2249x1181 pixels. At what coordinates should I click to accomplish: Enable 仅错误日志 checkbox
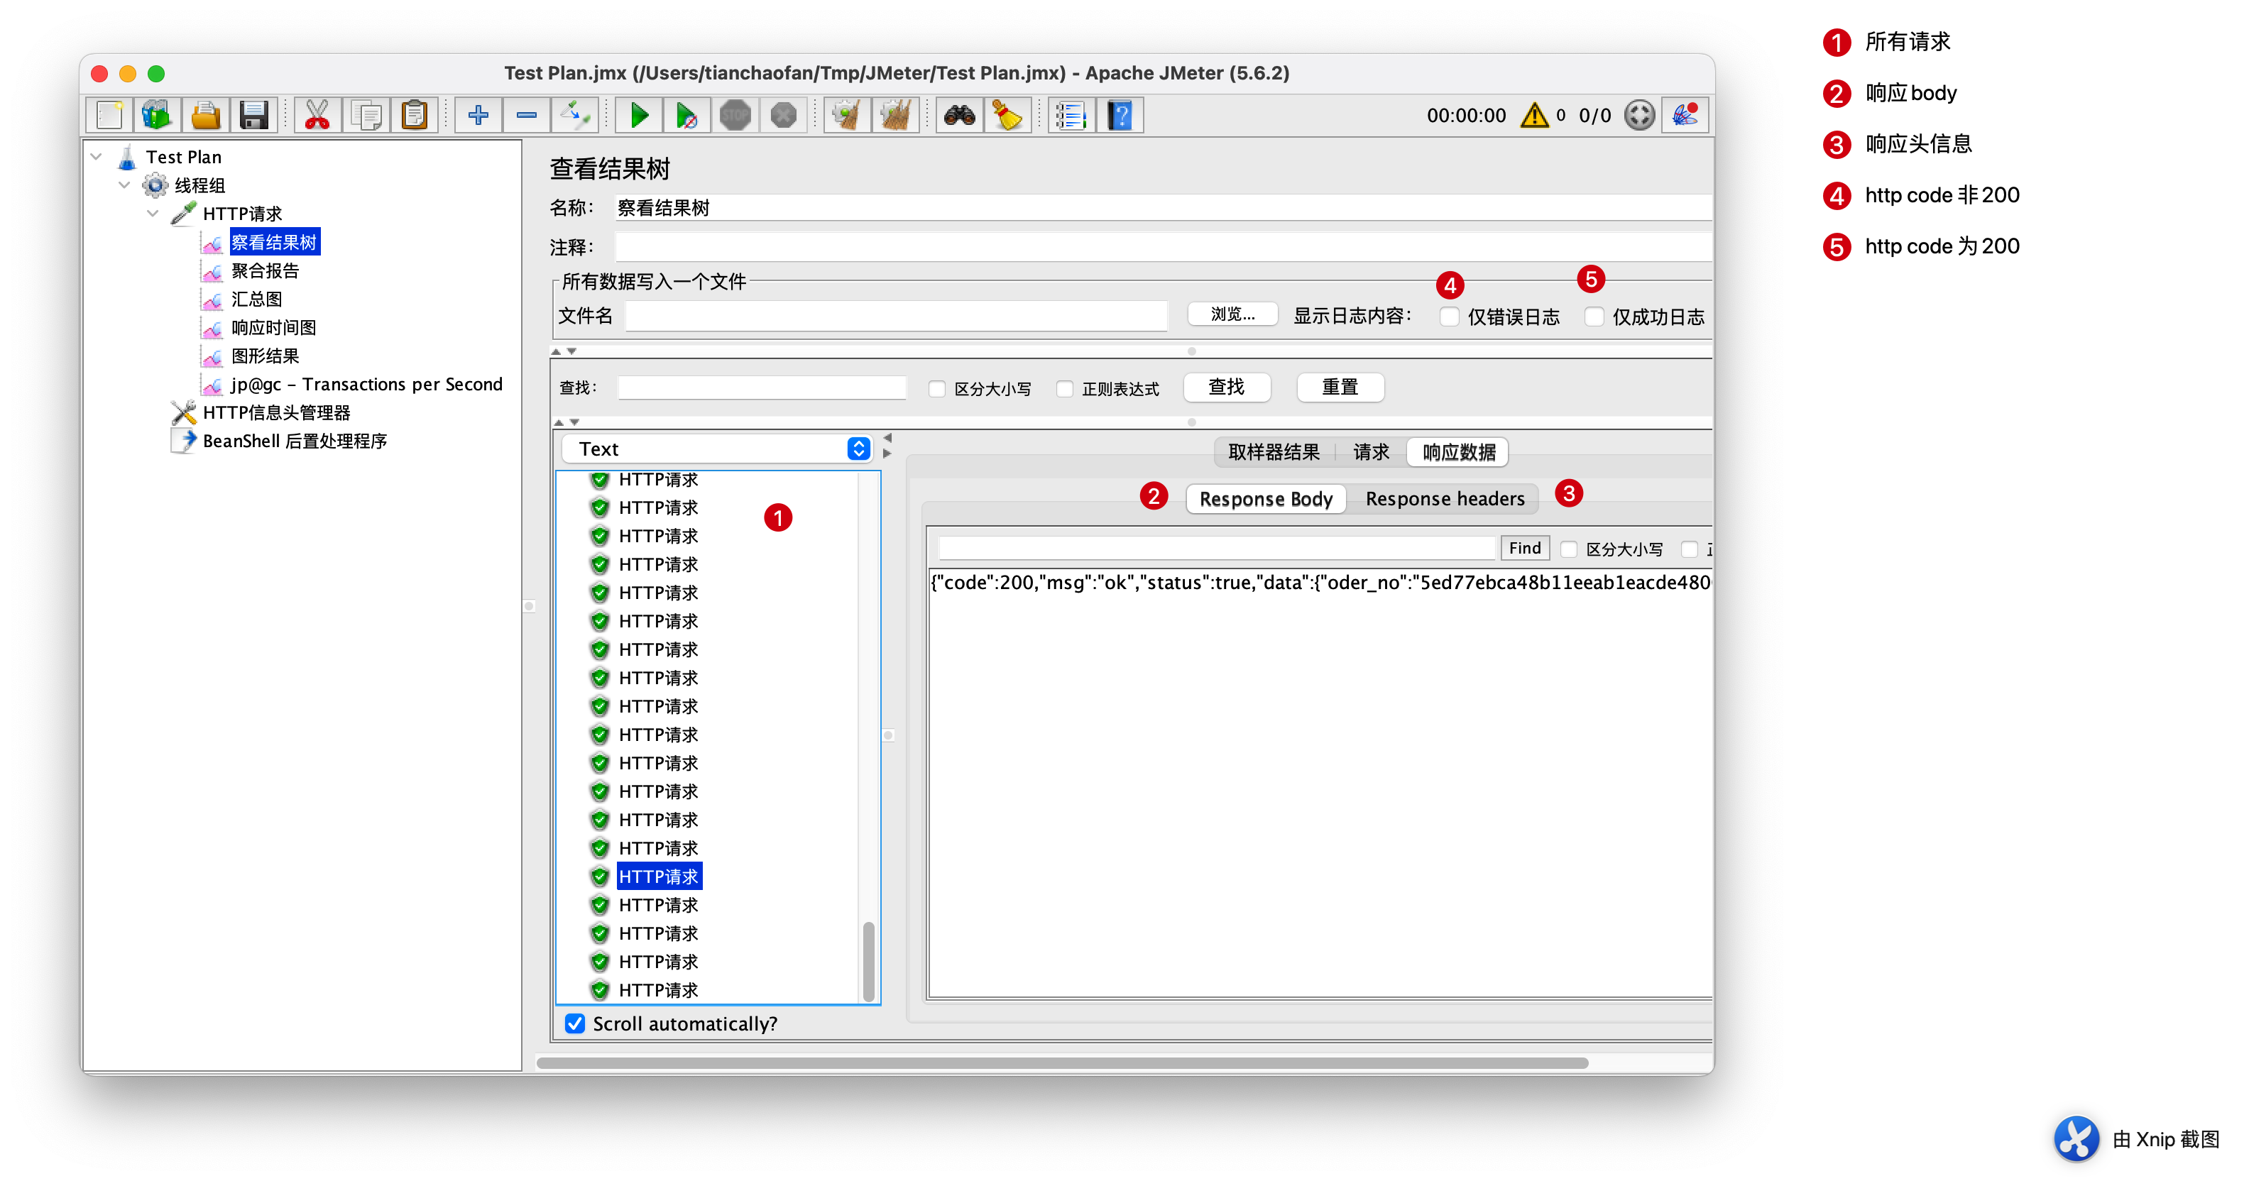(x=1449, y=317)
